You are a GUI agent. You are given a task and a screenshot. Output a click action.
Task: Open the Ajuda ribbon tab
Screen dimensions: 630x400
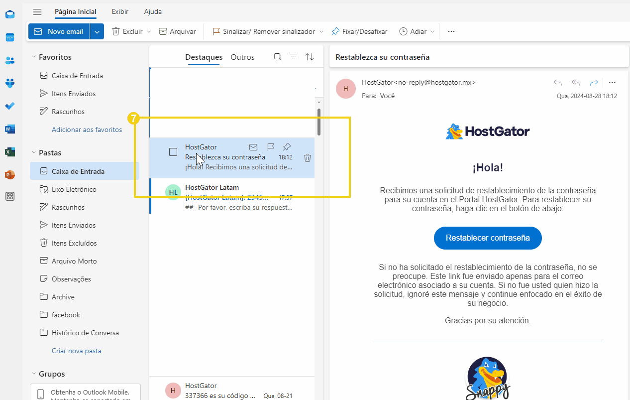click(153, 11)
